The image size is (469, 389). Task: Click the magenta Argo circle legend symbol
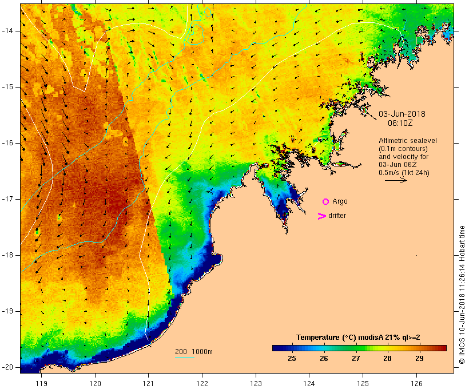(x=325, y=202)
